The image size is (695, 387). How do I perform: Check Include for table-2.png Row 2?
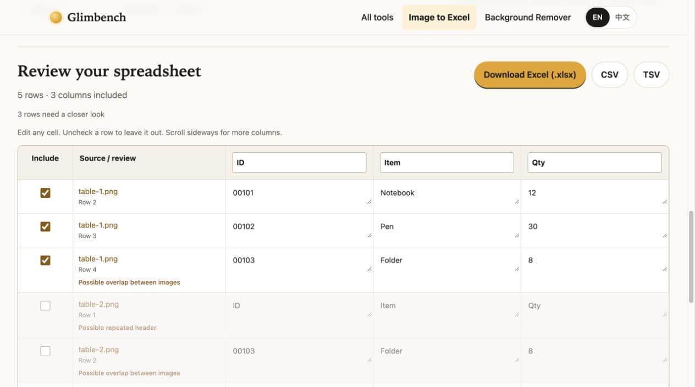(46, 351)
